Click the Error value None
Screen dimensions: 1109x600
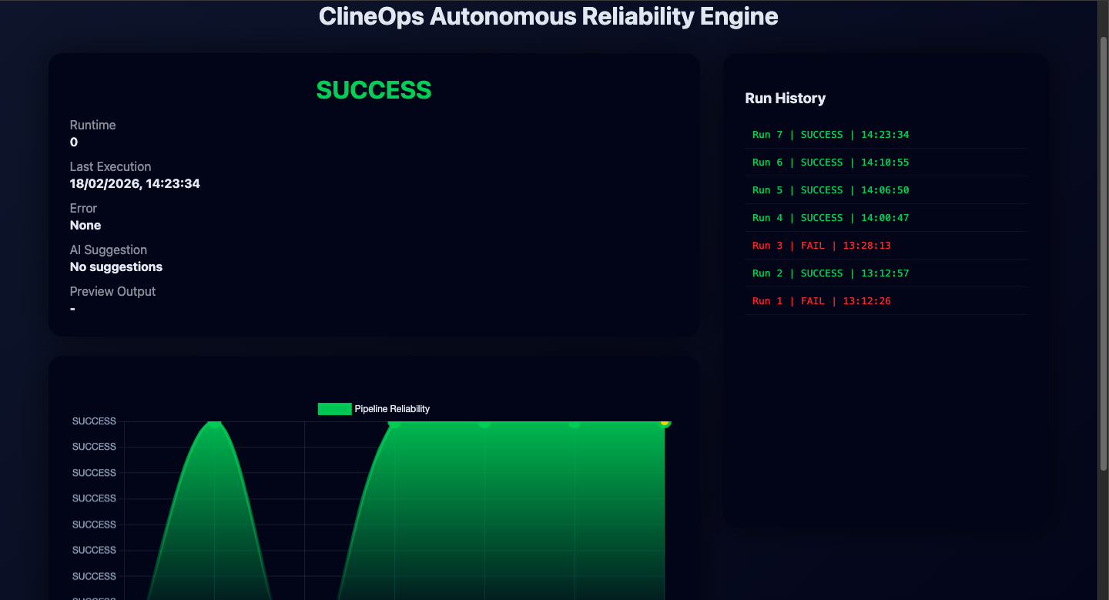tap(85, 225)
